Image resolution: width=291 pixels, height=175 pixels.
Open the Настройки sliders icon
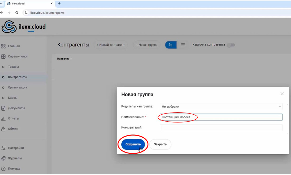[3, 148]
